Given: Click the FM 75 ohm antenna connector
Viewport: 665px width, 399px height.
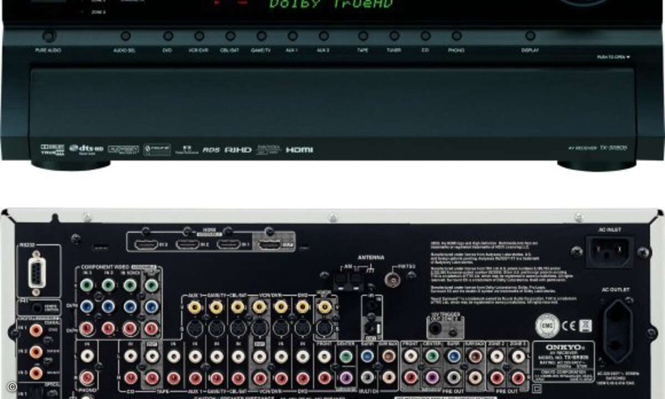Looking at the screenshot, I should 393,280.
